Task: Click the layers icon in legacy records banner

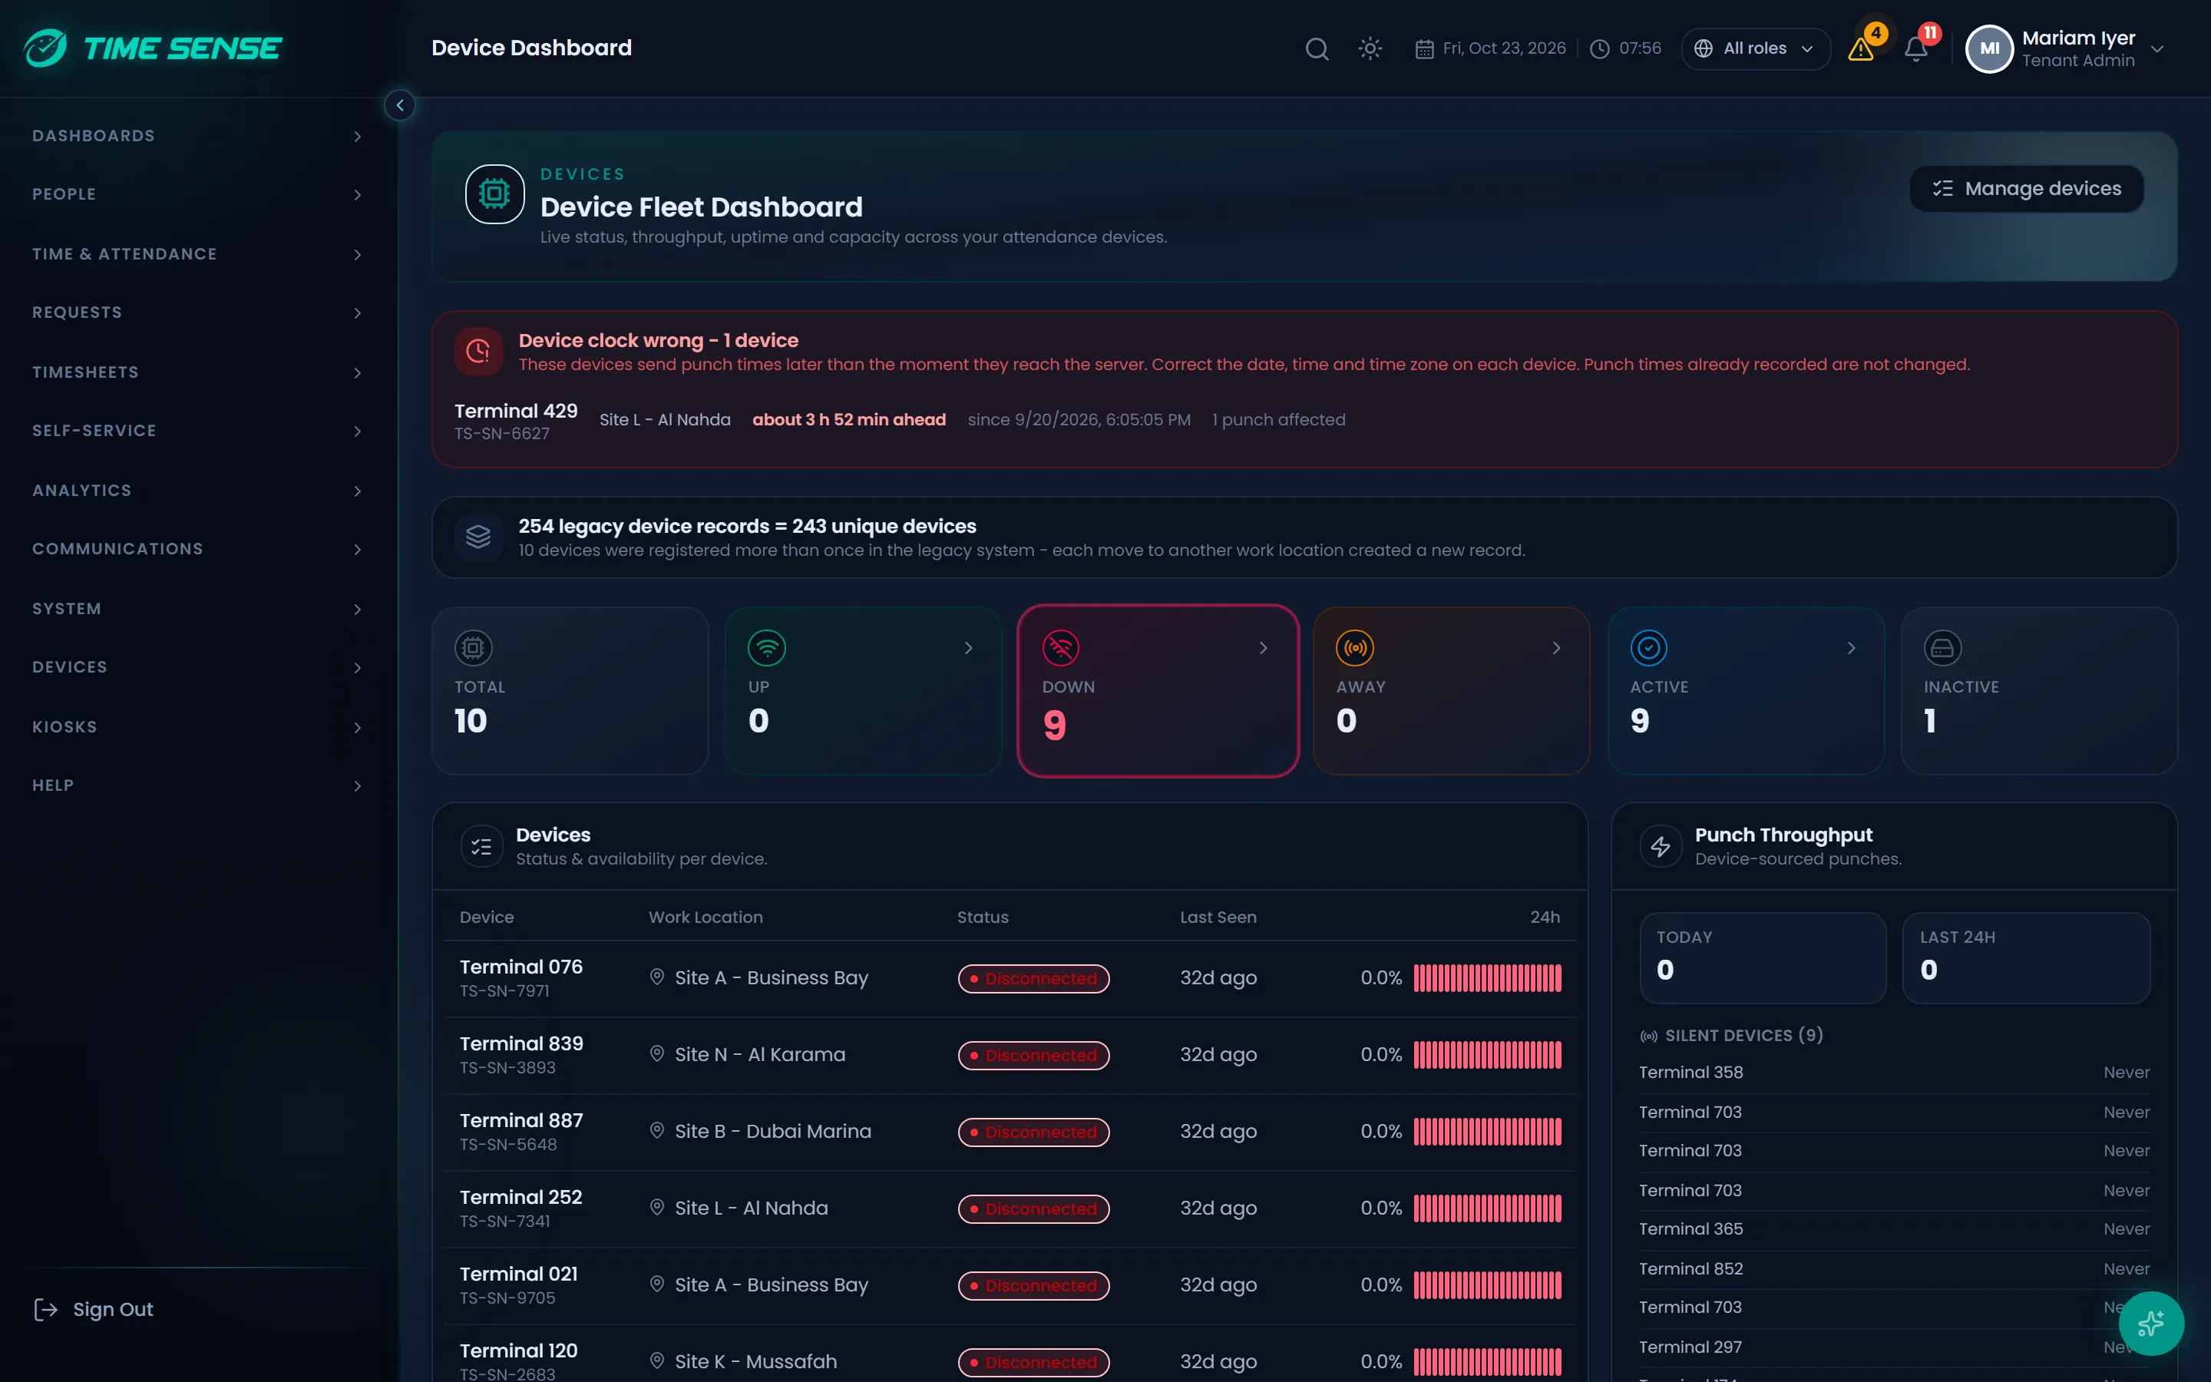Action: coord(478,537)
